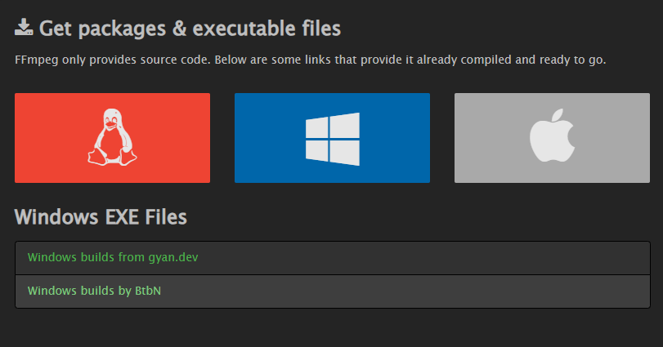Select the Windows logo tile
Image resolution: width=663 pixels, height=347 pixels.
point(333,138)
